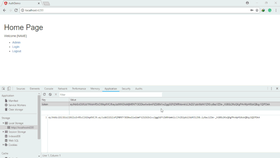Click sidebar scrollbar up arrow
Screen dimensions: 280x158
pos(39,94)
